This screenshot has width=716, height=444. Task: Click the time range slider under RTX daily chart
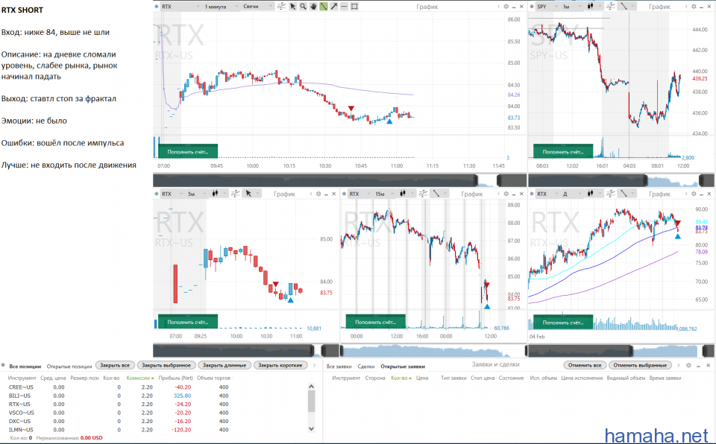(621, 350)
